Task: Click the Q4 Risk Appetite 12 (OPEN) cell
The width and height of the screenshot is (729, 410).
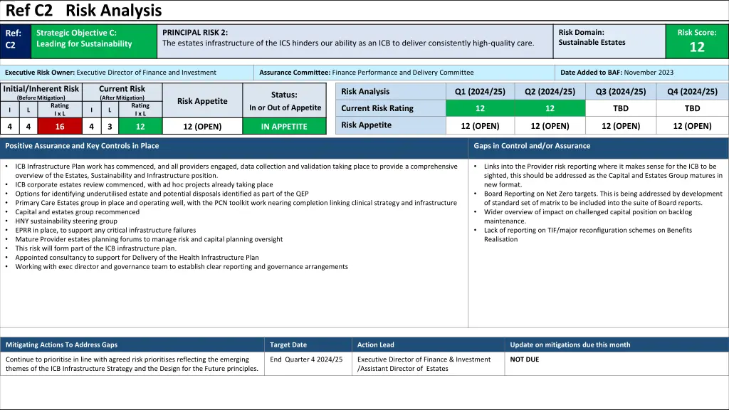Action: coord(692,126)
